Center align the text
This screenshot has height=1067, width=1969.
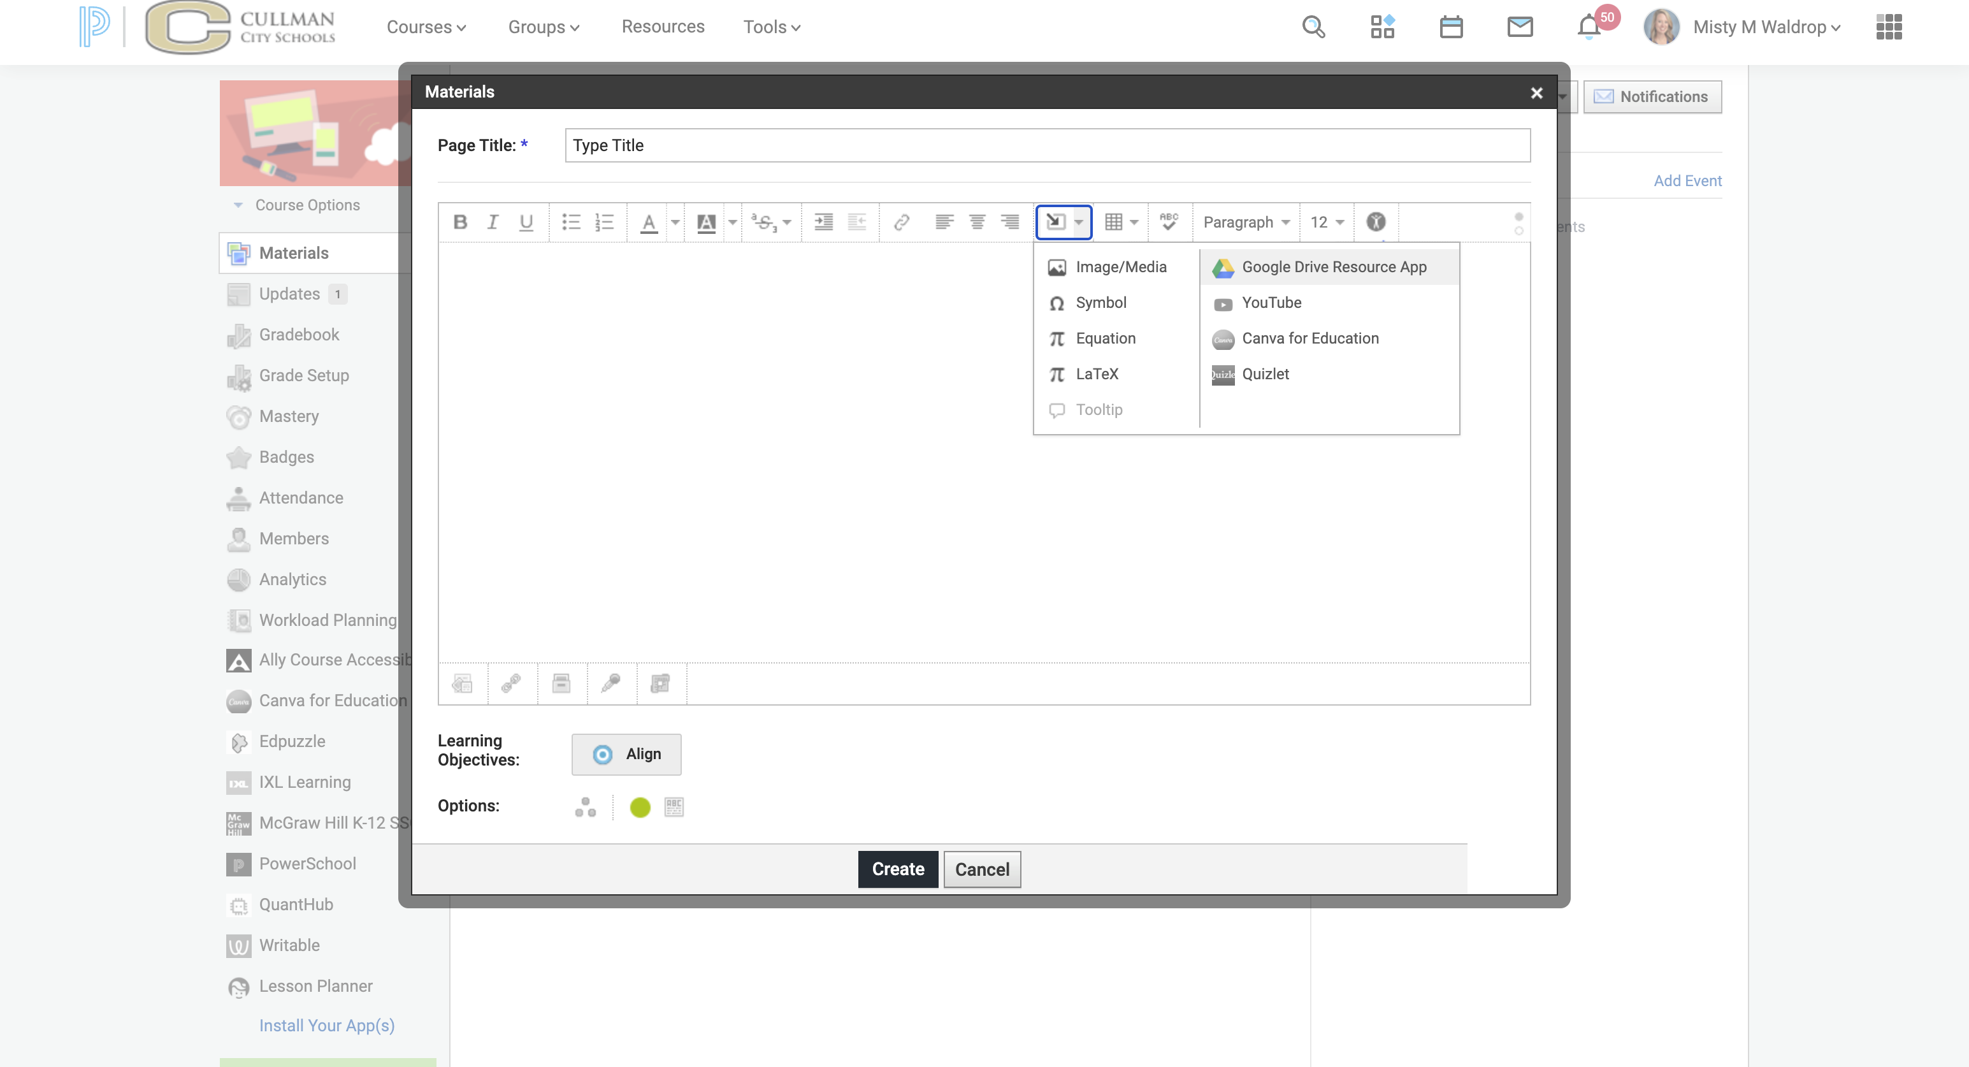click(977, 222)
